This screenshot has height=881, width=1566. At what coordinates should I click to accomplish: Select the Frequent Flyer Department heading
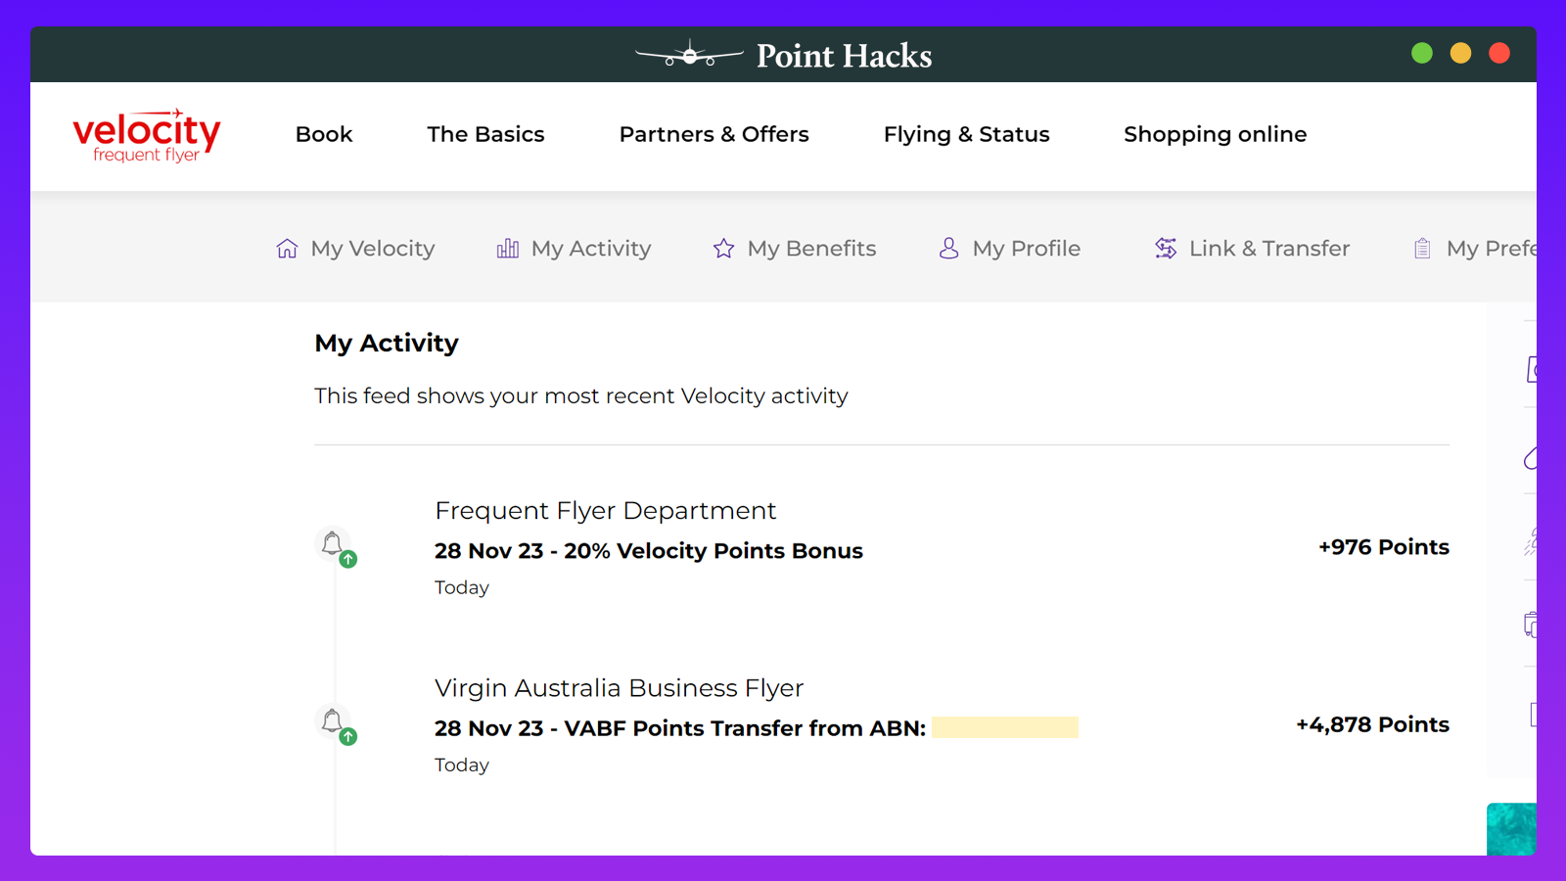coord(605,511)
